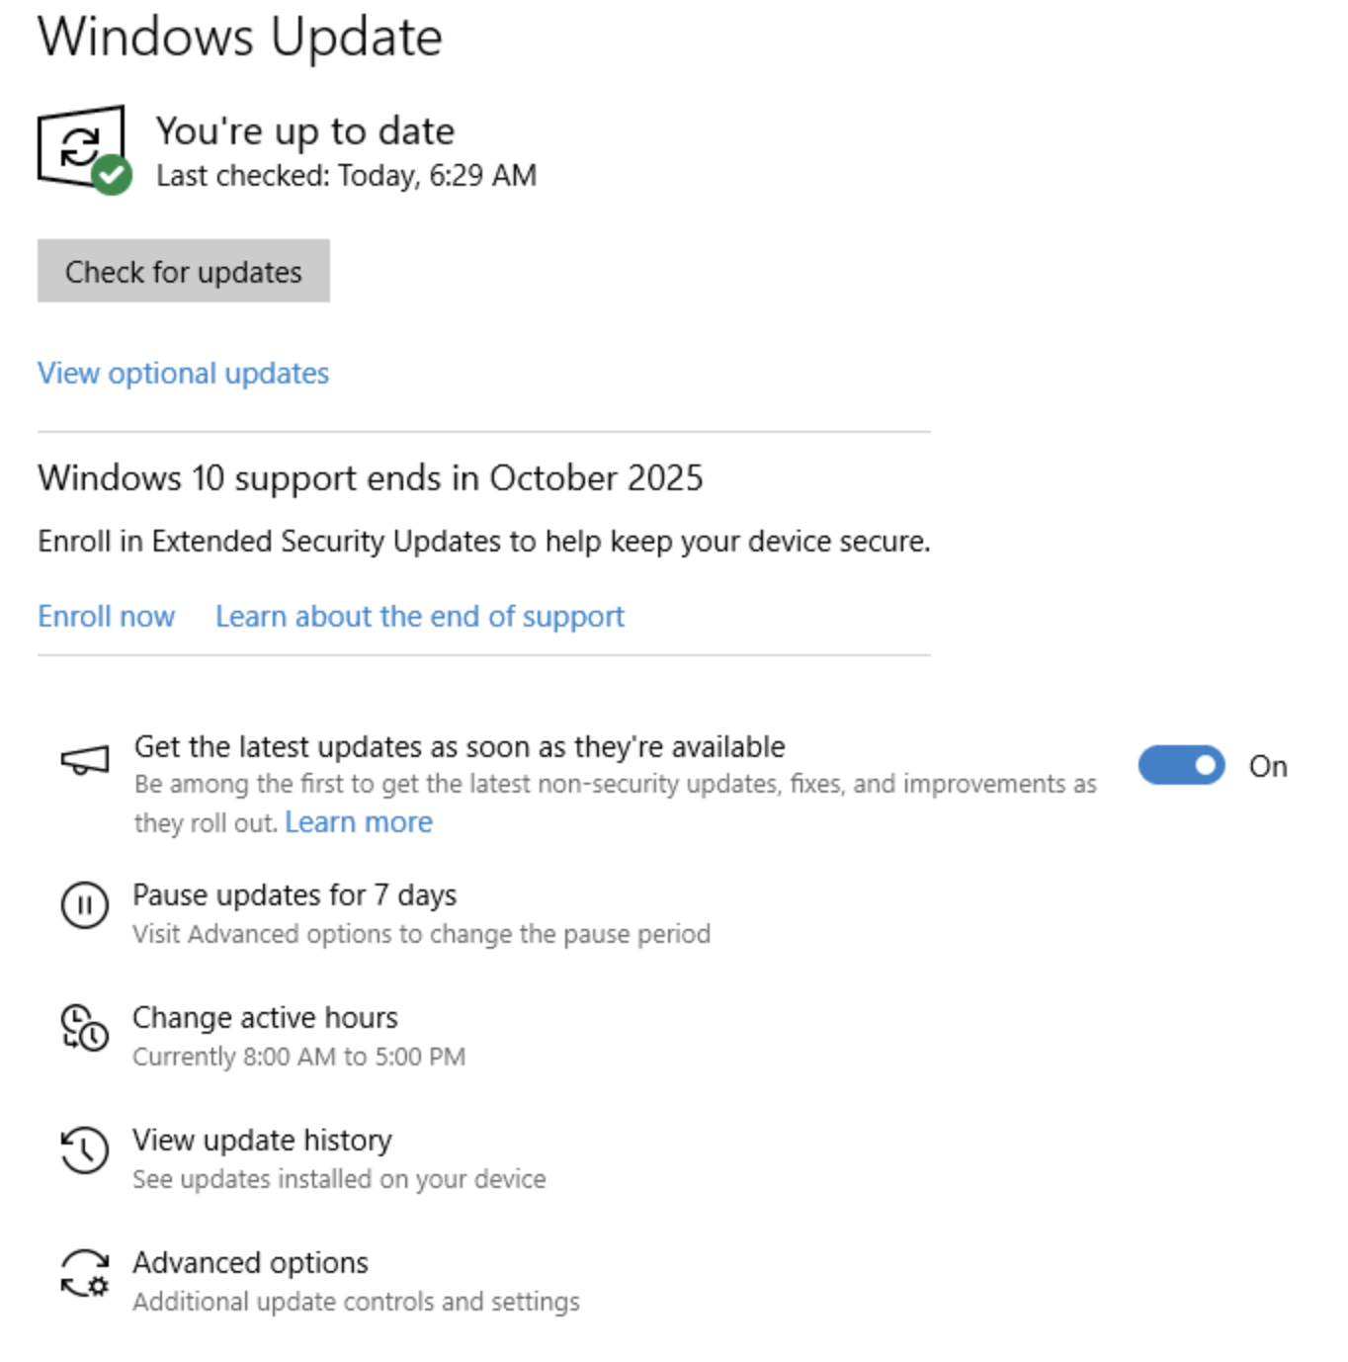Go to Advanced options
Image resolution: width=1348 pixels, height=1362 pixels.
tap(250, 1263)
